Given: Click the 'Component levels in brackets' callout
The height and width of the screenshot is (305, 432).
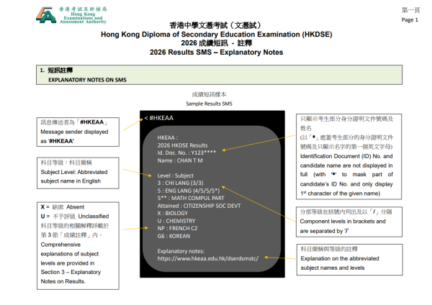Looking at the screenshot, I should (349, 222).
